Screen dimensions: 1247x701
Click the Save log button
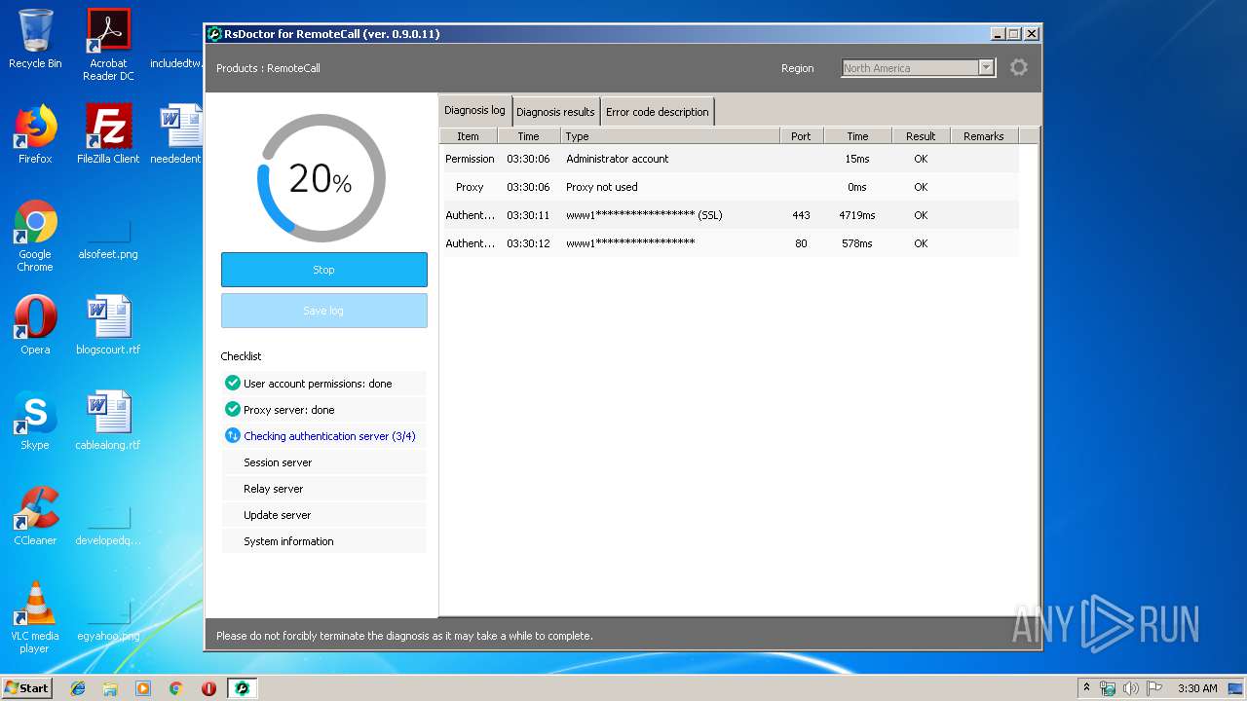tap(324, 311)
